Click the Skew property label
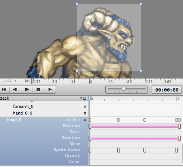The width and height of the screenshot is (183, 167). tap(75, 144)
